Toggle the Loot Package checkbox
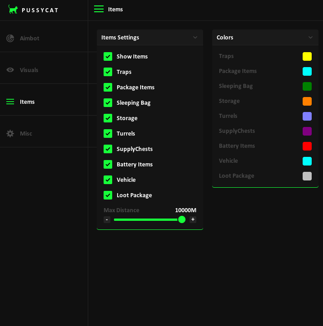 (108, 195)
